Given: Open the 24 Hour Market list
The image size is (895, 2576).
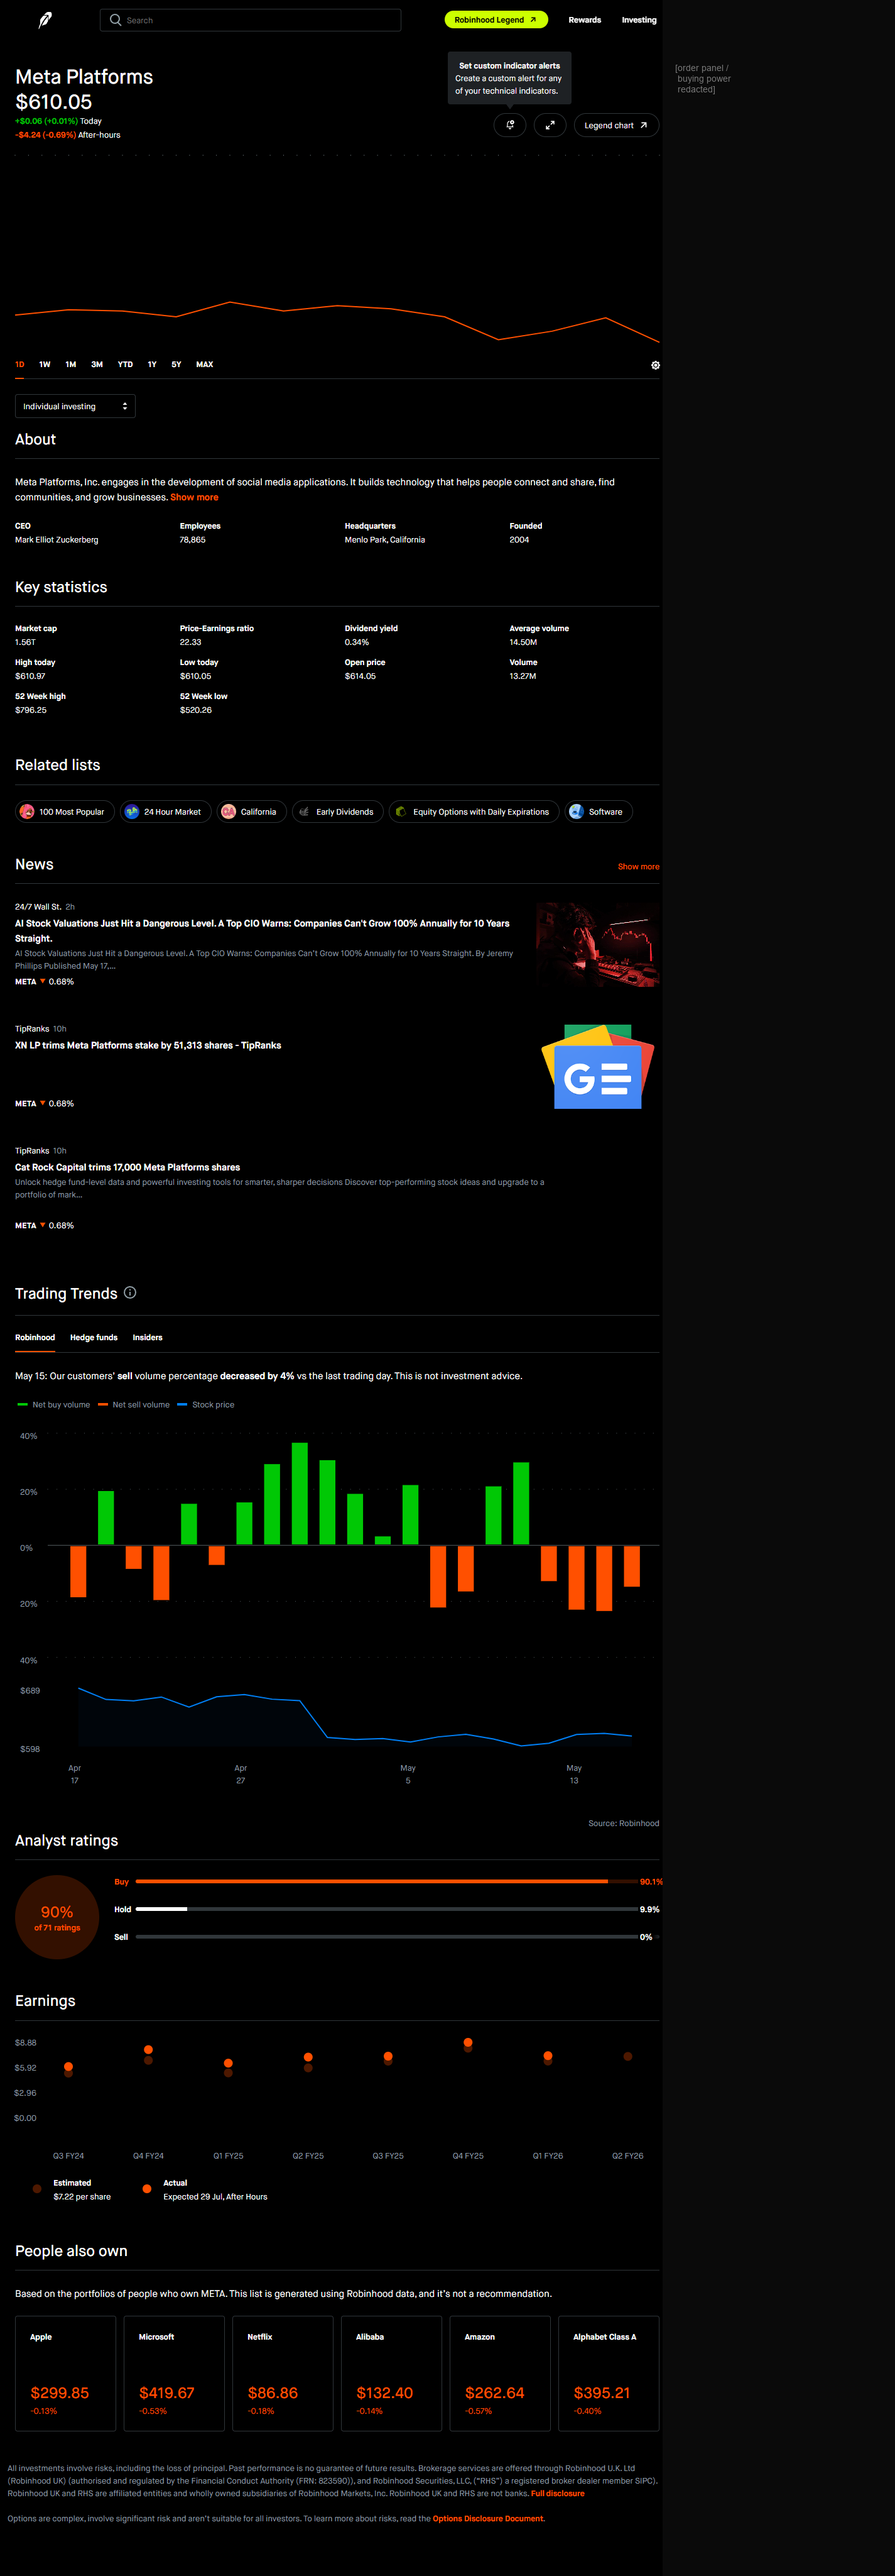Looking at the screenshot, I should pos(166,812).
